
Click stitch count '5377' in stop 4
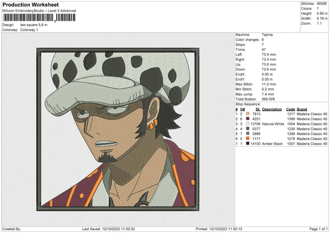tap(256, 129)
